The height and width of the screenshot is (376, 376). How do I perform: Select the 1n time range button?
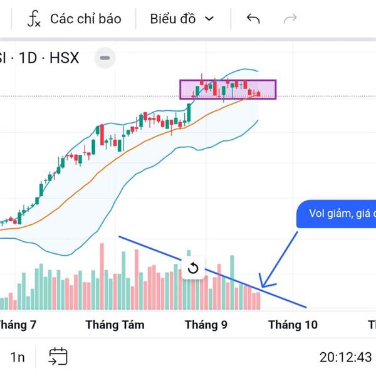click(18, 357)
